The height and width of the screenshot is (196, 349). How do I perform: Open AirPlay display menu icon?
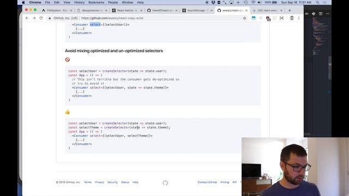231,2
